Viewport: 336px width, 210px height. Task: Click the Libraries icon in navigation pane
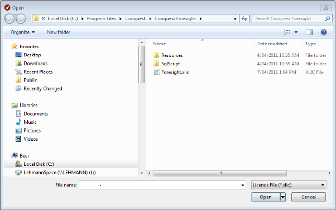pos(15,106)
